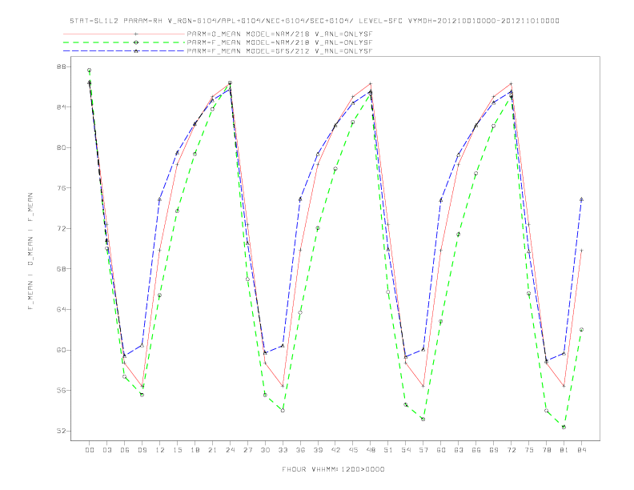The width and height of the screenshot is (634, 490).
Task: Click the green circle data point at hour 00
Action: 90,70
